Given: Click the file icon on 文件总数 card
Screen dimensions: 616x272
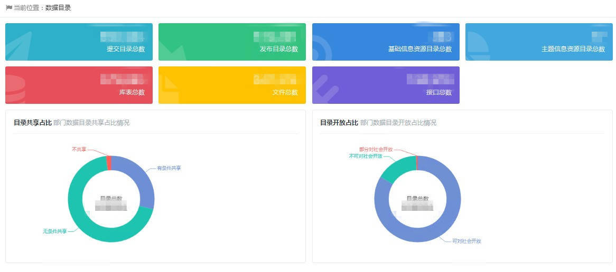Looking at the screenshot, I should pos(168,90).
